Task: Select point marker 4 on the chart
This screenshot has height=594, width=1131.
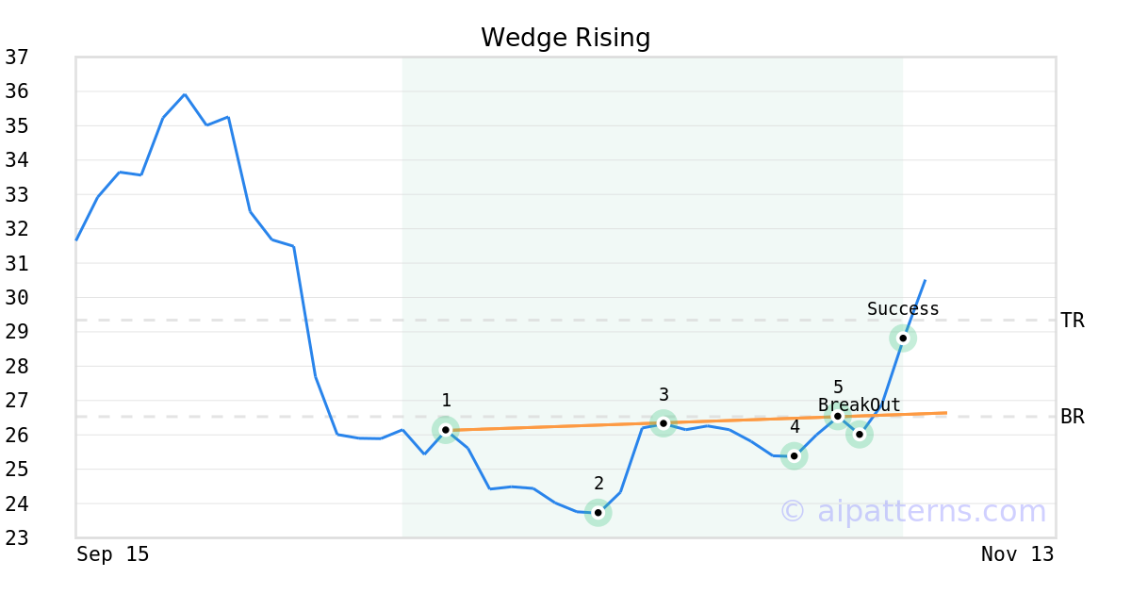Action: coord(795,456)
